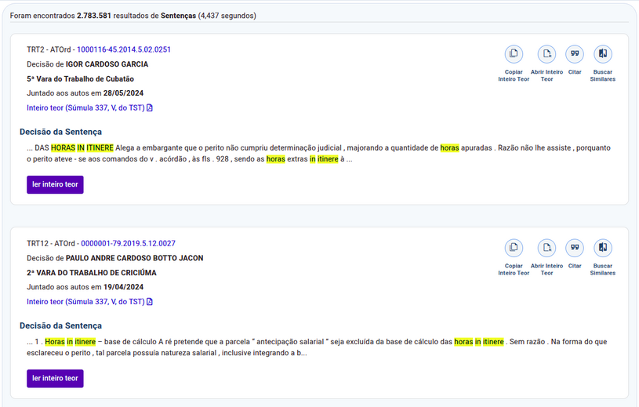The height and width of the screenshot is (407, 639).
Task: Click Abrir Inteiro Teor icon in TRT12 result
Action: tap(546, 248)
